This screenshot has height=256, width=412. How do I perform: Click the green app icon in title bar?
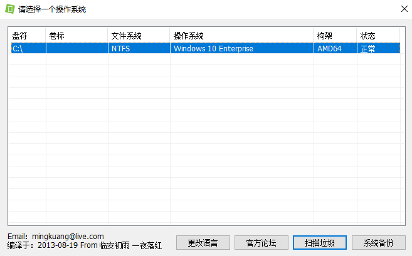coord(10,9)
